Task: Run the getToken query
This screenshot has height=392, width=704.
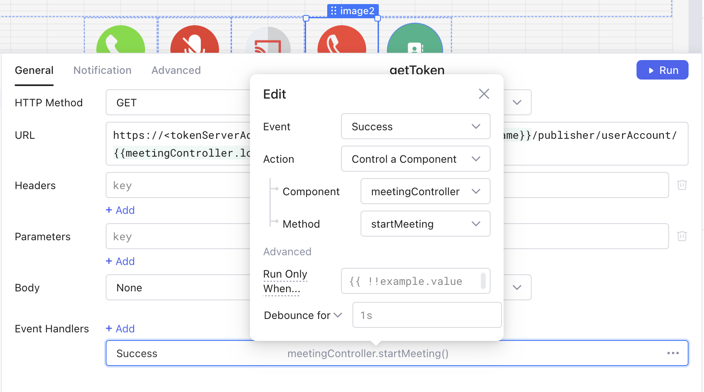Action: click(662, 70)
